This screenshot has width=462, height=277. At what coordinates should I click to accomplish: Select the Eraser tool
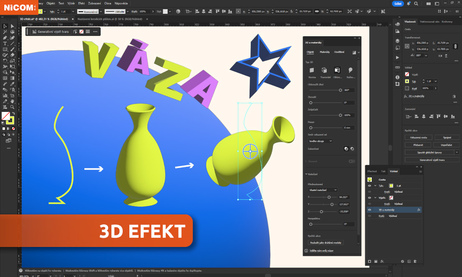pos(13,55)
